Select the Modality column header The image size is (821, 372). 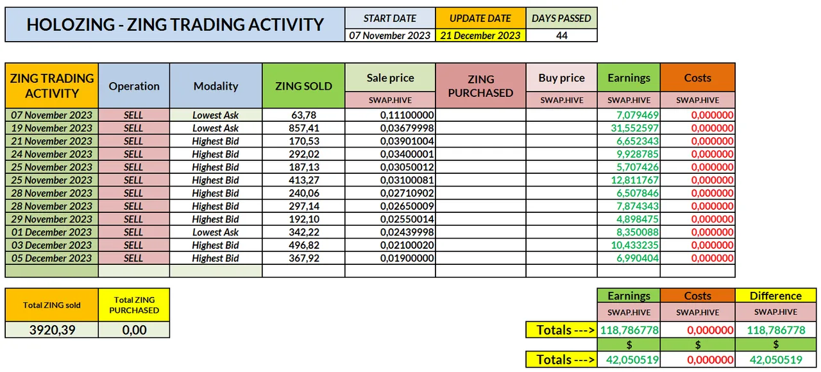coord(216,85)
